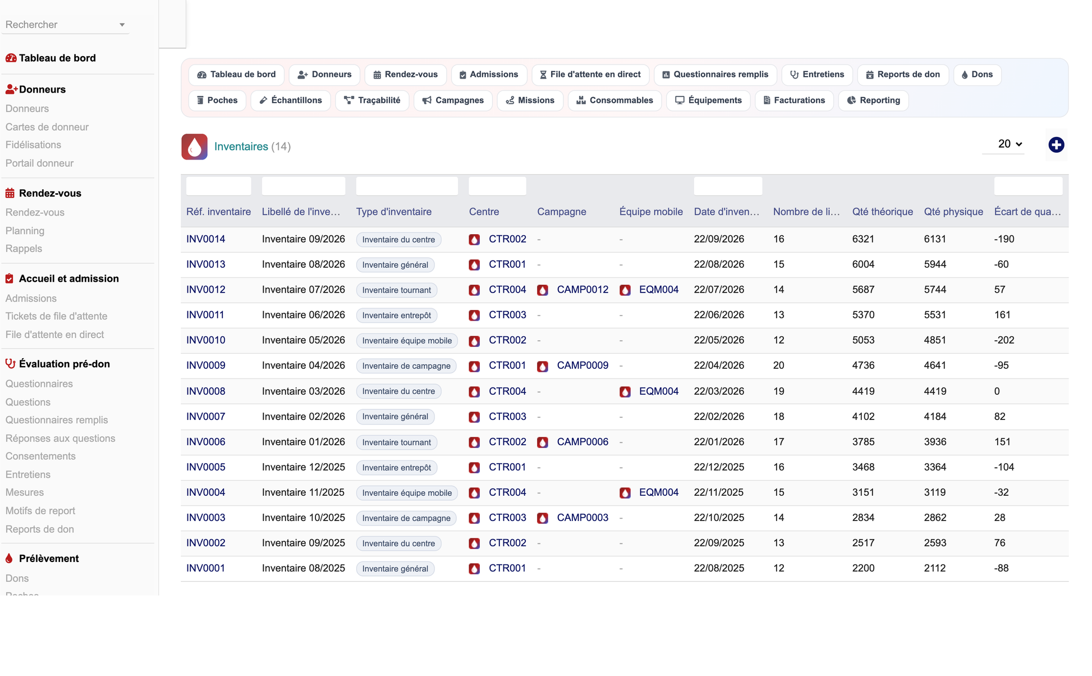Open inventory INV0006 link
1092x676 pixels.
click(206, 442)
